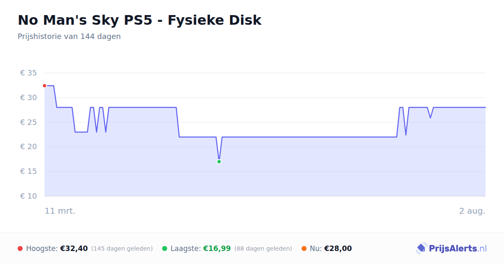Click the subtitle Prijshistorie van 144 dagen
504x264 pixels.
tap(69, 36)
